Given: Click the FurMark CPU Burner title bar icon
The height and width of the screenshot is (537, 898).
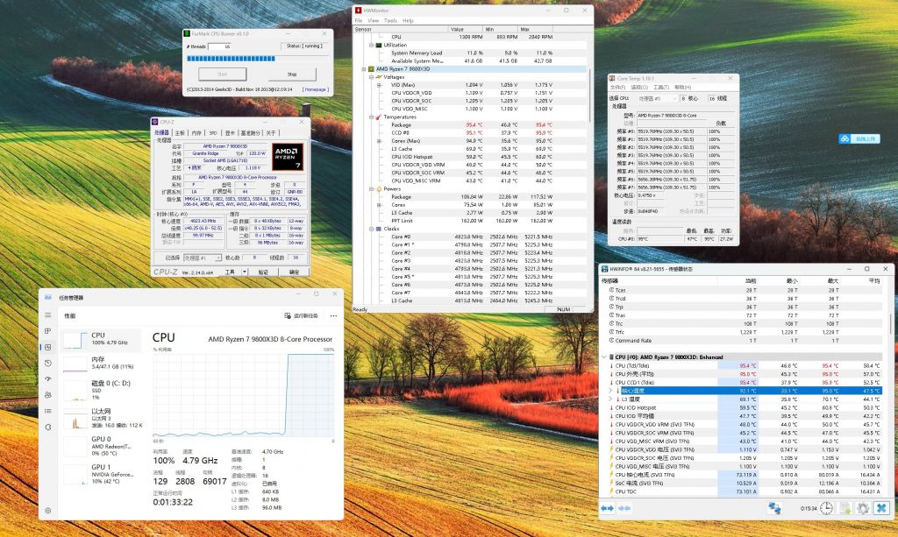Looking at the screenshot, I should coord(187,33).
